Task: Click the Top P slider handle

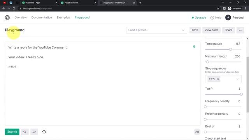Action: 241,94
